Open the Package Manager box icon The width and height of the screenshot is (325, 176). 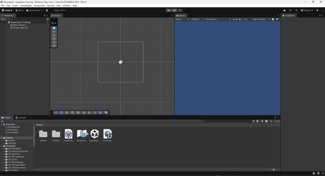(x=47, y=10)
